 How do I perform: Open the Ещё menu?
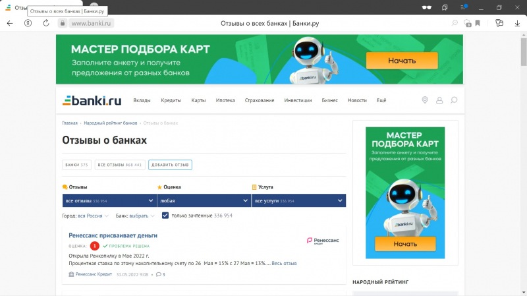pos(381,100)
